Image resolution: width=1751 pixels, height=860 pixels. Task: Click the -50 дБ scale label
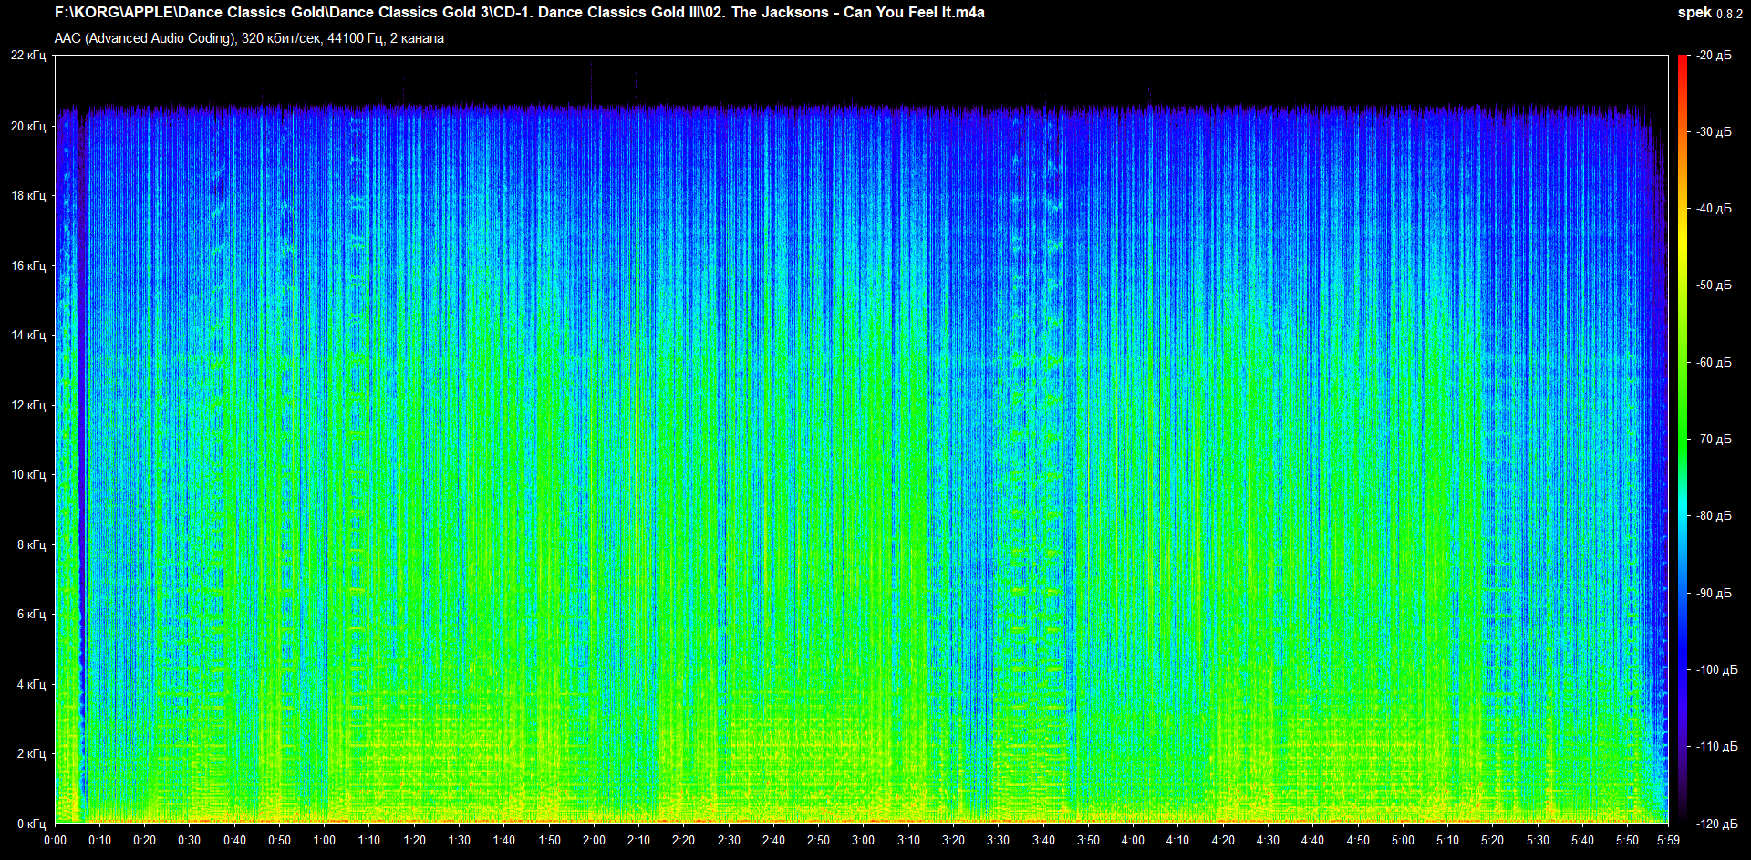click(x=1714, y=285)
